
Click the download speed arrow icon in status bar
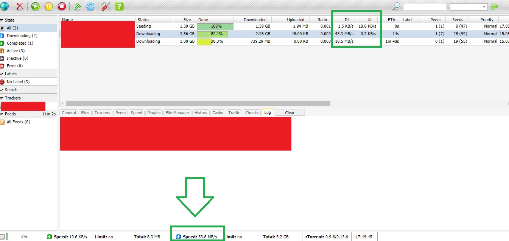[179, 237]
